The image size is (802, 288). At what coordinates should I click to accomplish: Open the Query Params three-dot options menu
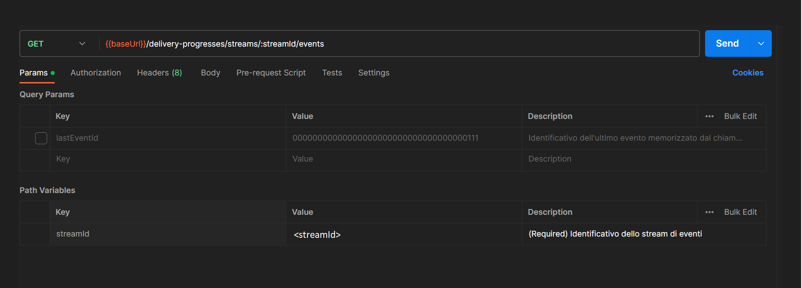tap(709, 116)
